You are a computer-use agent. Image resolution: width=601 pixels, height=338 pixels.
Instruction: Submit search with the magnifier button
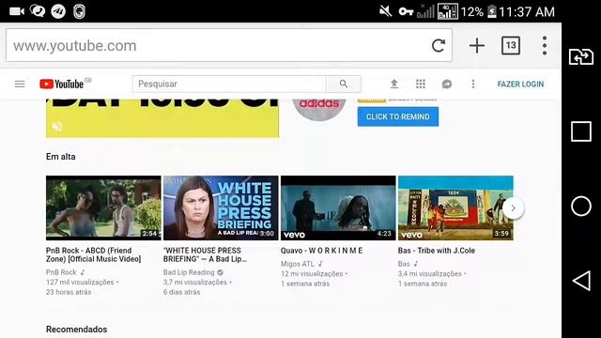click(x=344, y=84)
